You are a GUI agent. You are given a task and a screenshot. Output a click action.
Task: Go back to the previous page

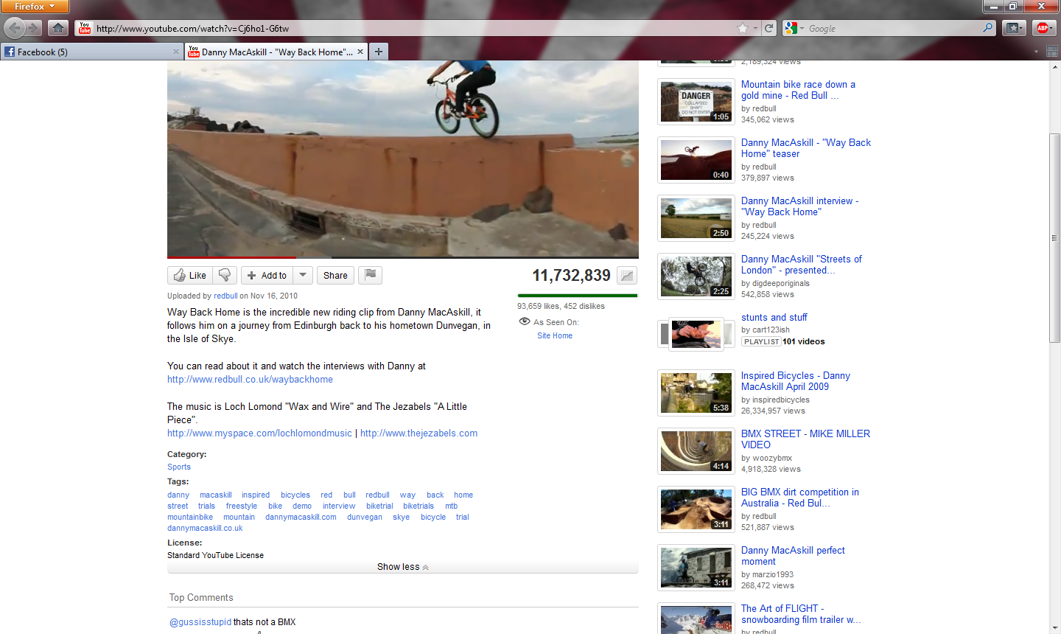pos(15,28)
